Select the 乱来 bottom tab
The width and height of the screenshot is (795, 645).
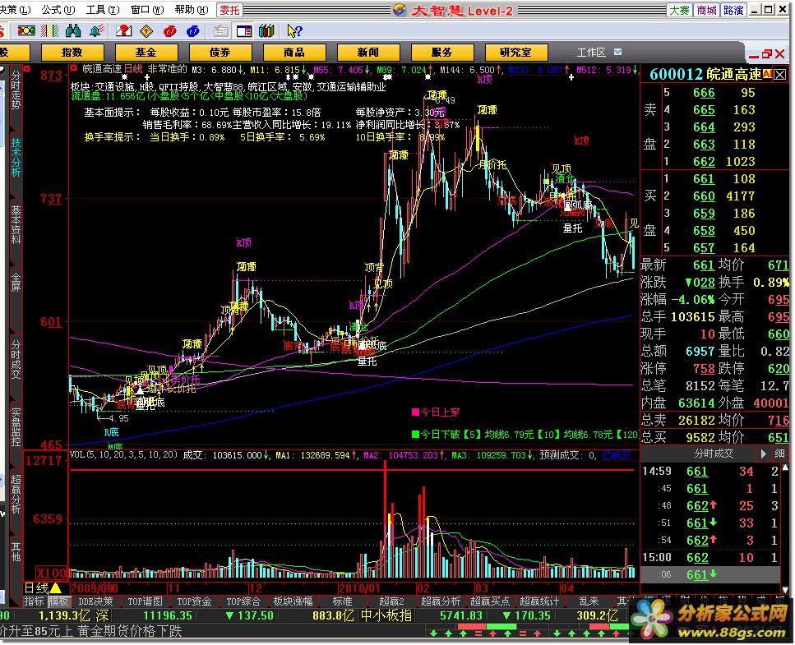[589, 601]
